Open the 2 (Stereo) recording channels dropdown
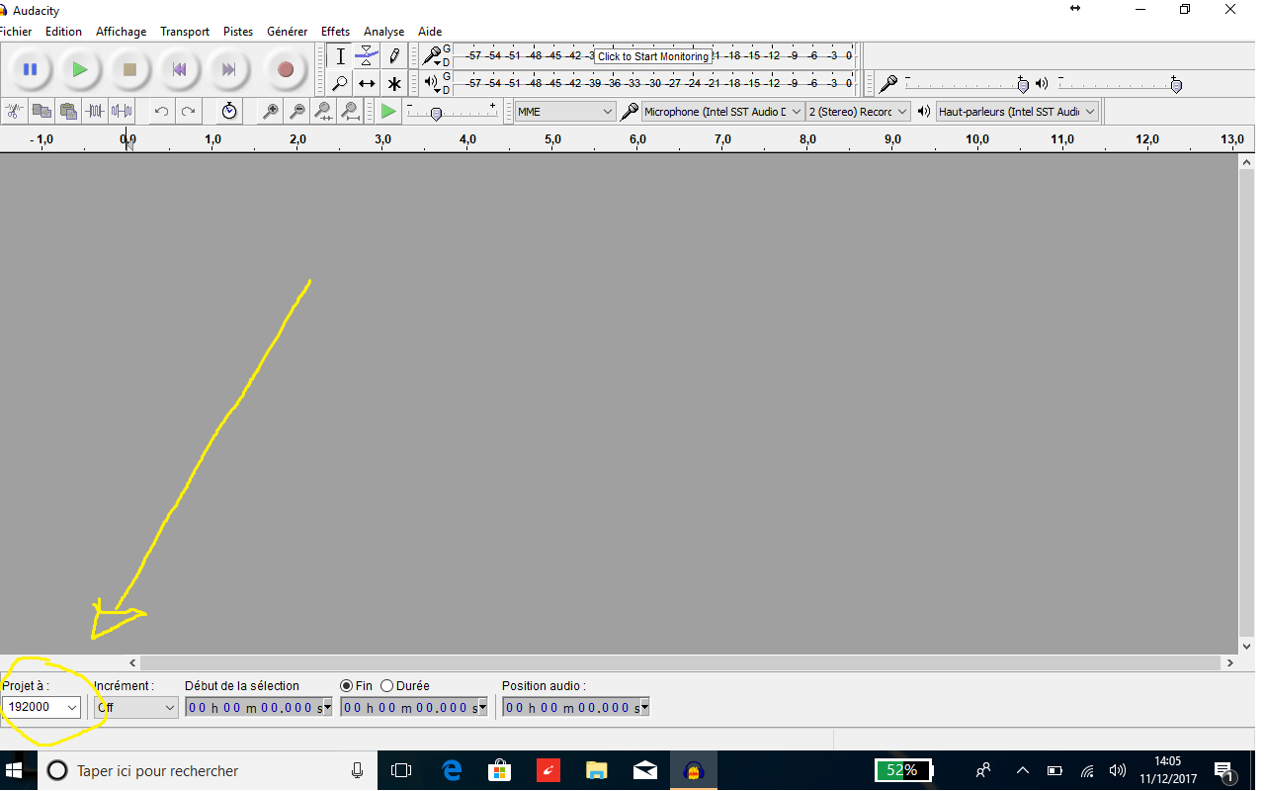Viewport: 1265px width, 791px height. point(858,112)
